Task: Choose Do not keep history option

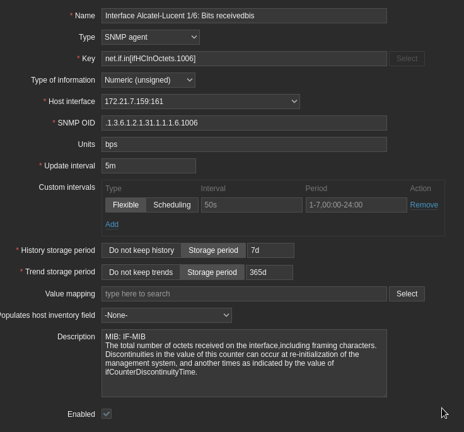Action: (x=141, y=250)
